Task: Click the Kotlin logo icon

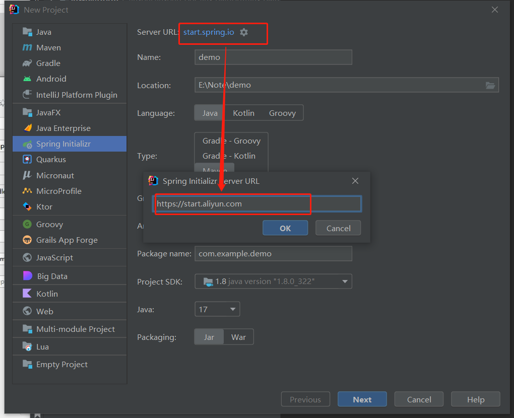Action: [27, 293]
